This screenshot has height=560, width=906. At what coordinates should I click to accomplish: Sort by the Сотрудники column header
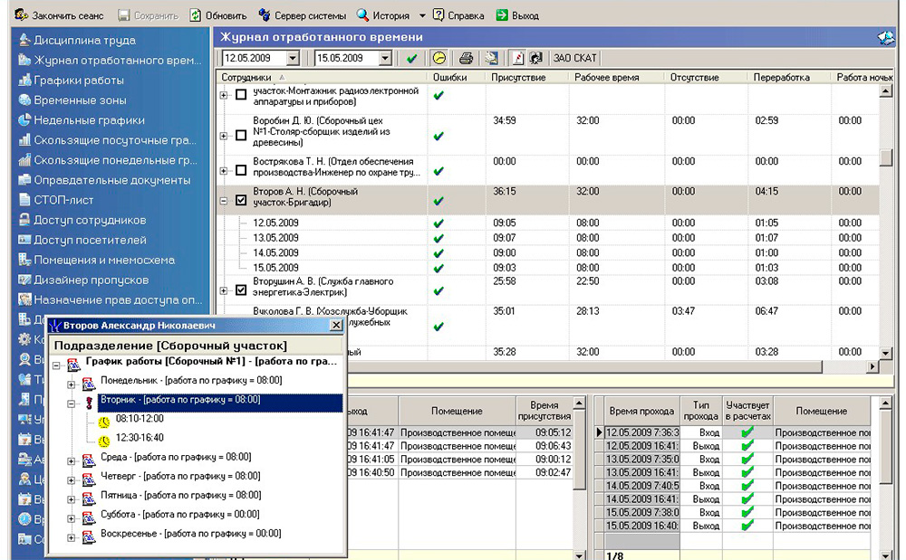click(323, 77)
